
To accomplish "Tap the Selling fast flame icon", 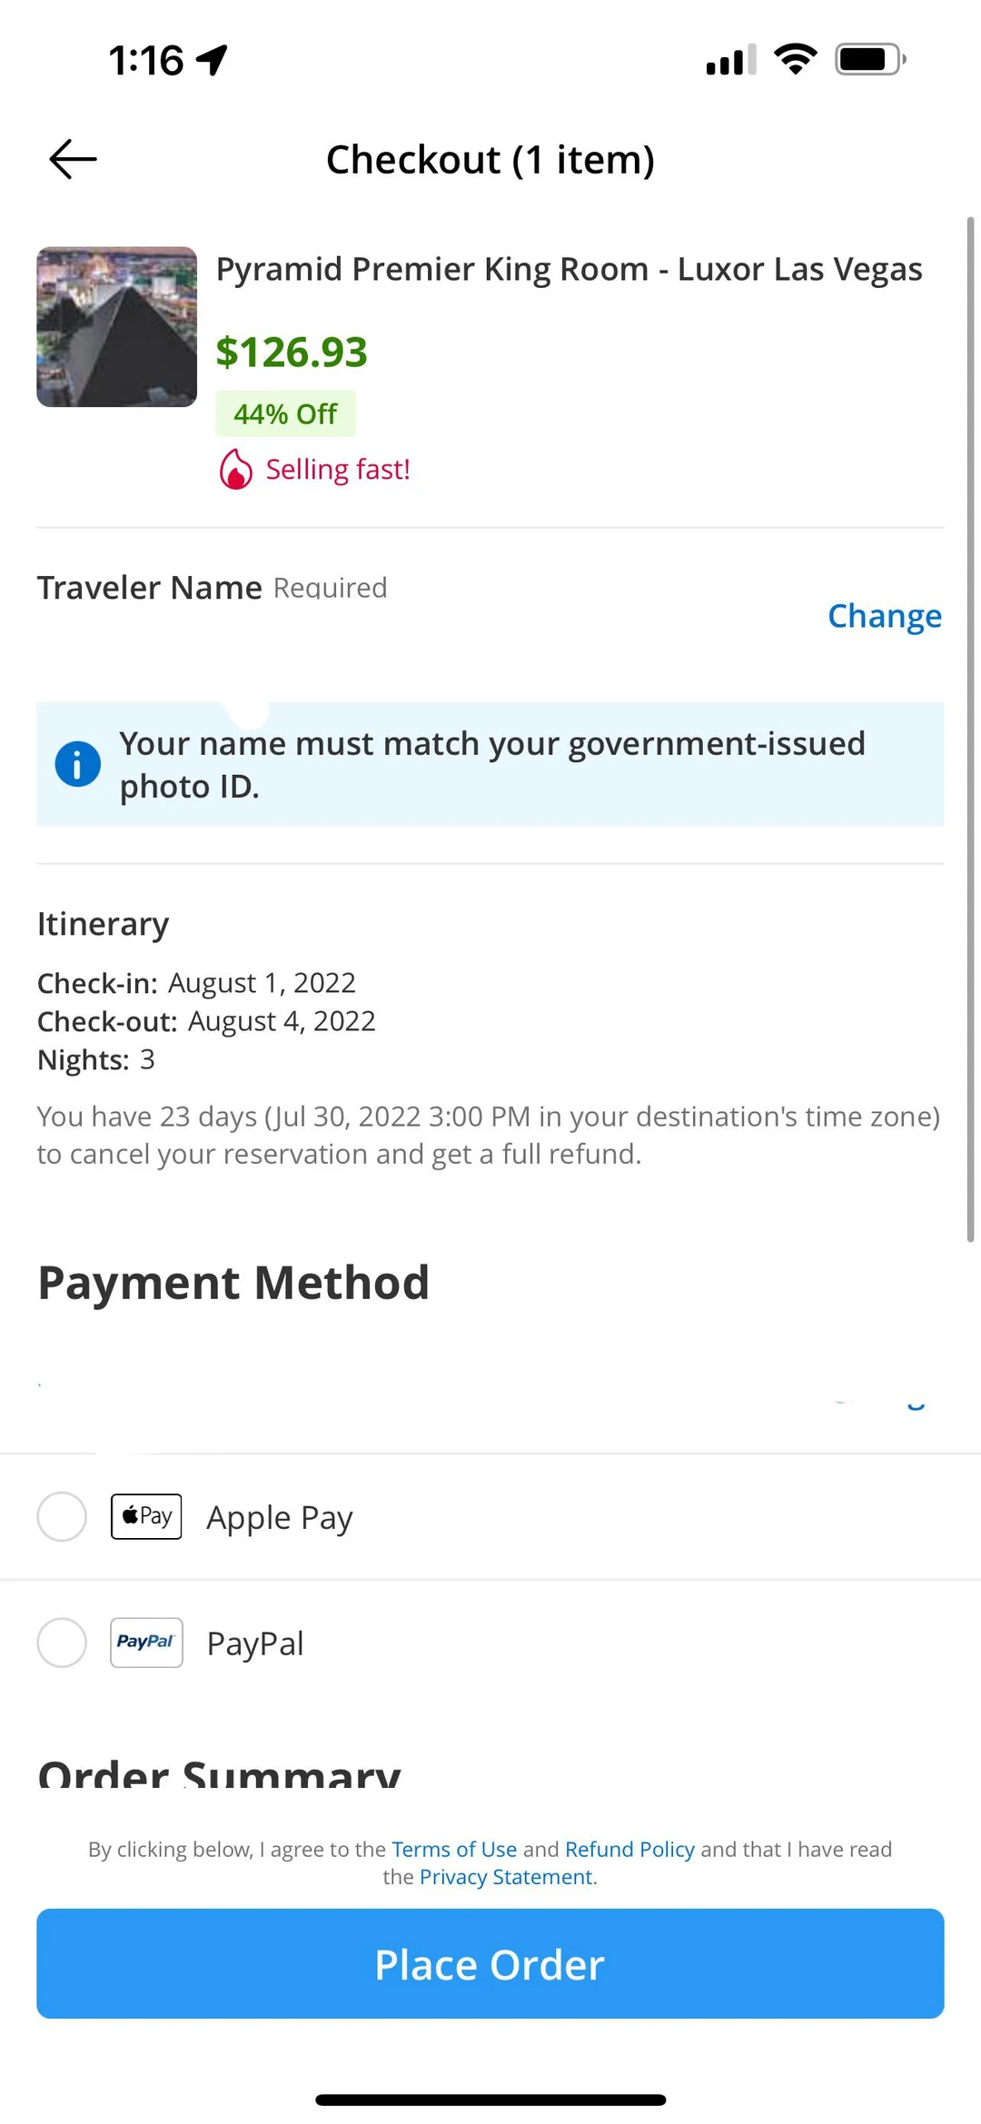I will point(236,470).
